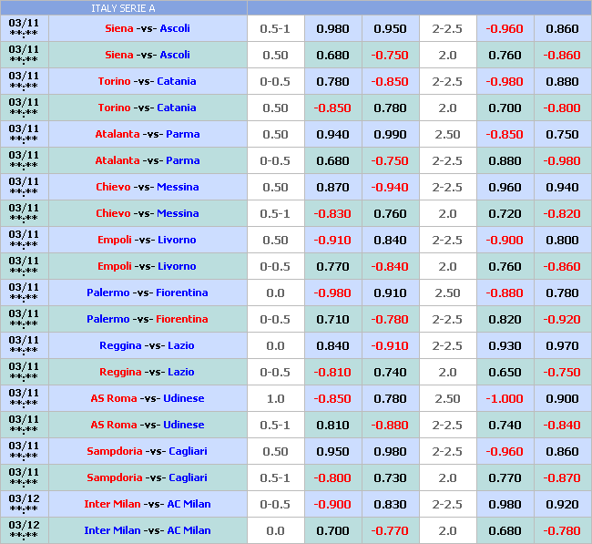
Task: Click the 0.960 odds in Chievo vs Messina row
Action: pyautogui.click(x=505, y=187)
